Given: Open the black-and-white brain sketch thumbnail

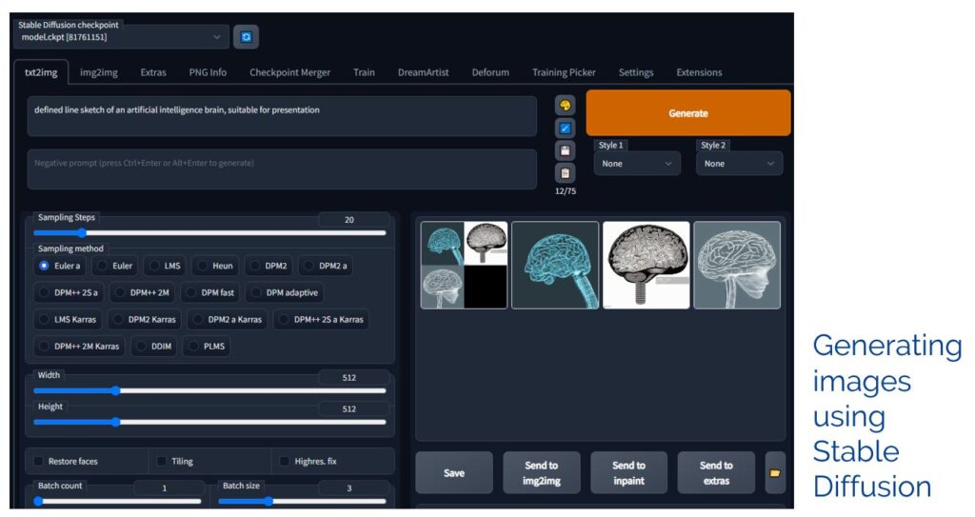Looking at the screenshot, I should click(647, 265).
